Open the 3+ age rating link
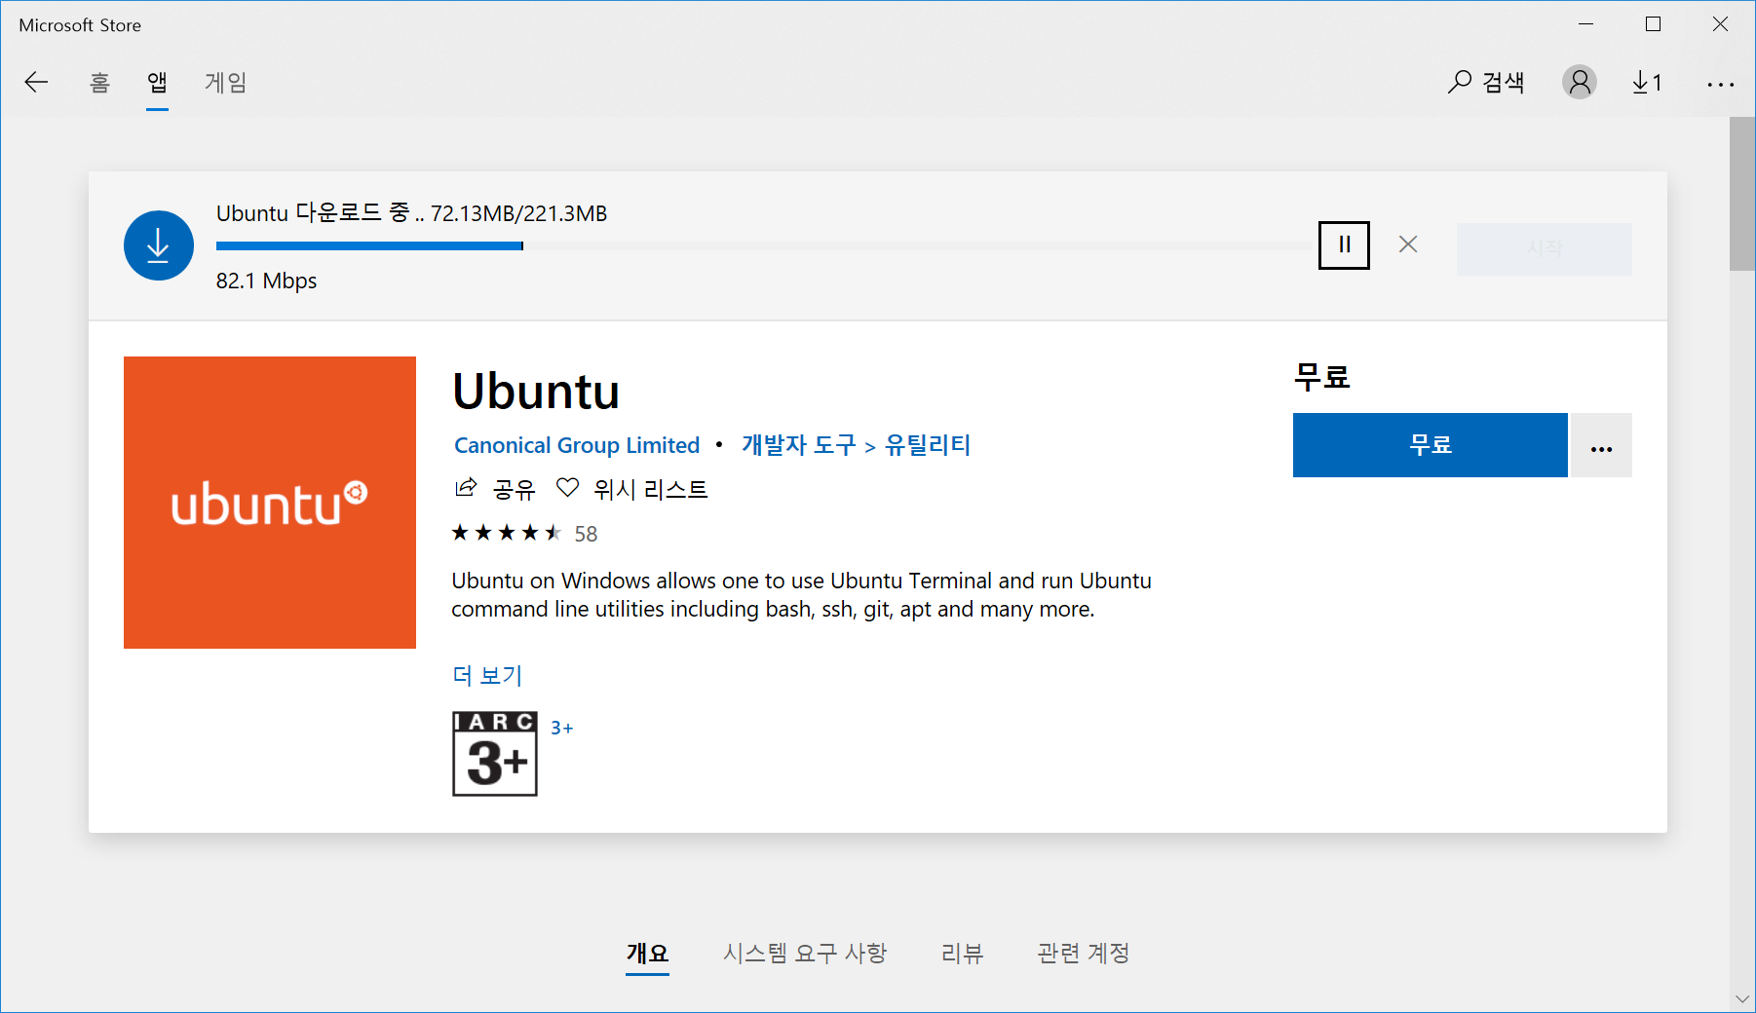Image resolution: width=1756 pixels, height=1013 pixels. pos(562,728)
